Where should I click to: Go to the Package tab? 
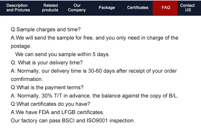point(107,8)
